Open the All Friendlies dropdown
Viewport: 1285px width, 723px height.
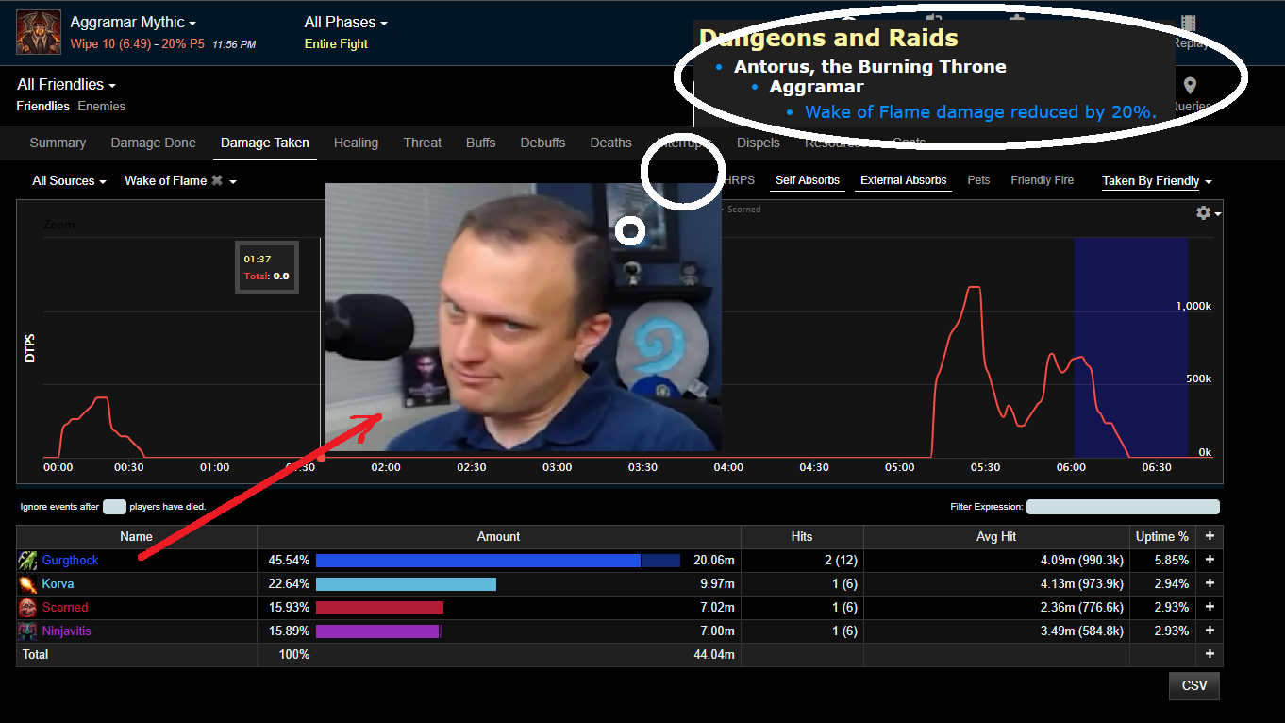66,85
